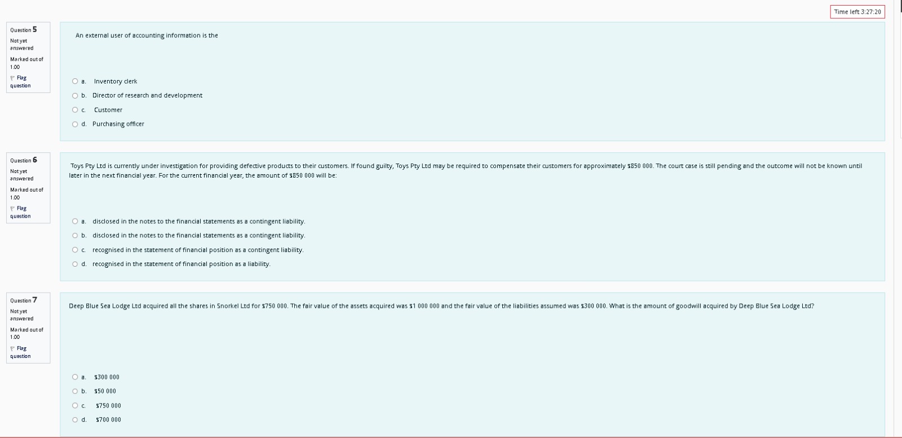Flag question 6 using flag icon
902x438 pixels.
point(12,209)
